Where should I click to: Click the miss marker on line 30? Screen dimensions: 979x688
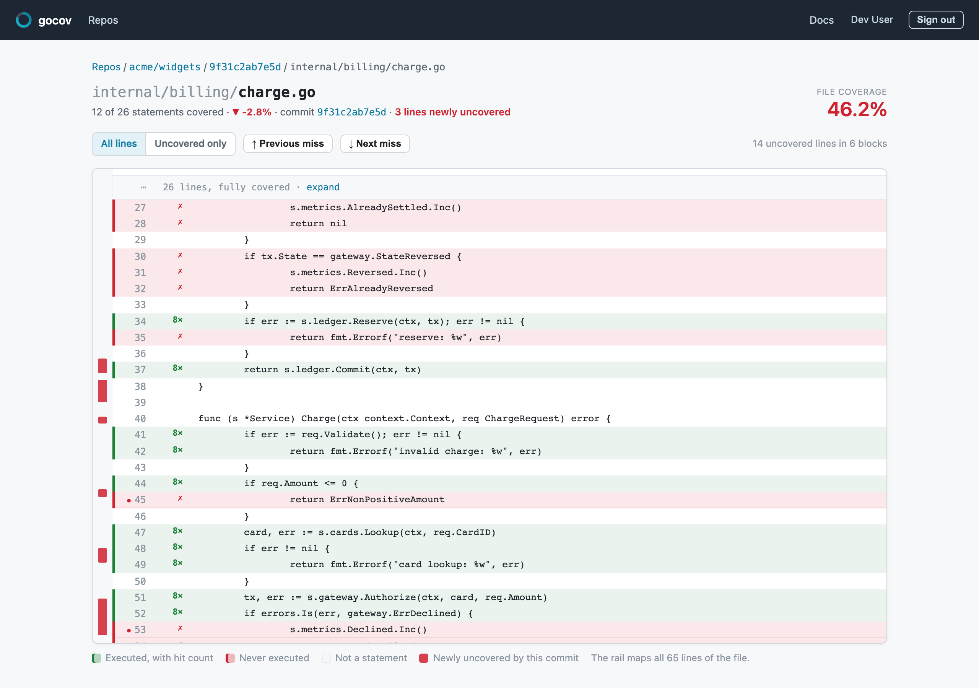pyautogui.click(x=180, y=255)
